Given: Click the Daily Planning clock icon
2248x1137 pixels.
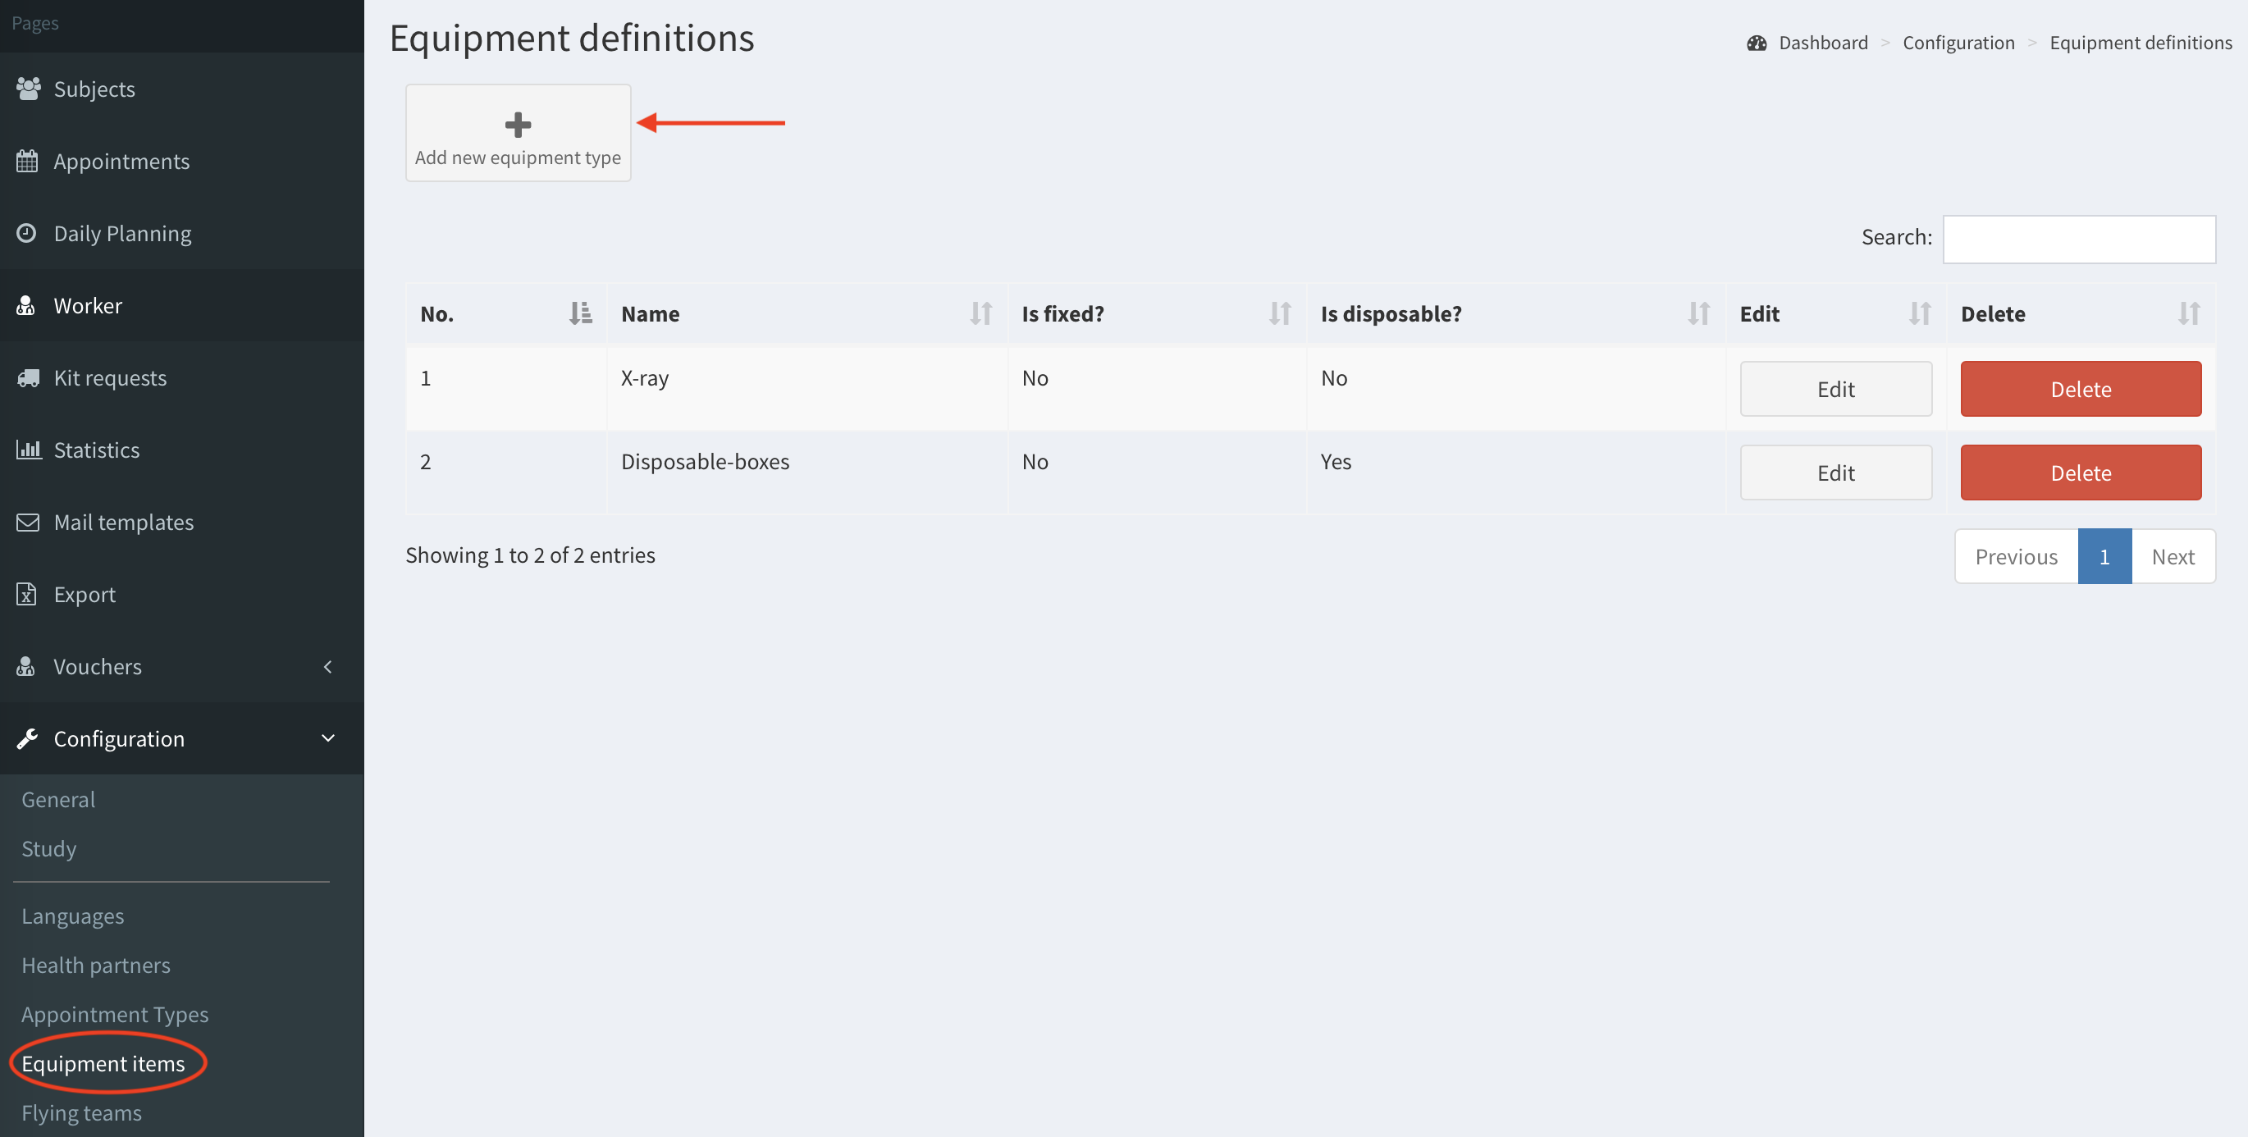Looking at the screenshot, I should click(27, 233).
